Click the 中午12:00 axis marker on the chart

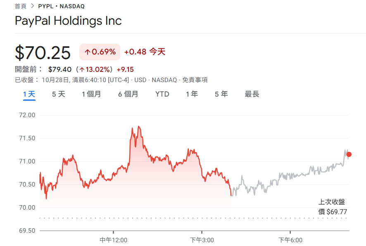point(114,240)
